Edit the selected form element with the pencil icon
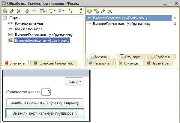 12,11
